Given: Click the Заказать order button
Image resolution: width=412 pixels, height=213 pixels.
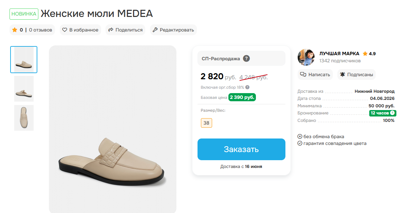Looking at the screenshot, I should [241, 149].
